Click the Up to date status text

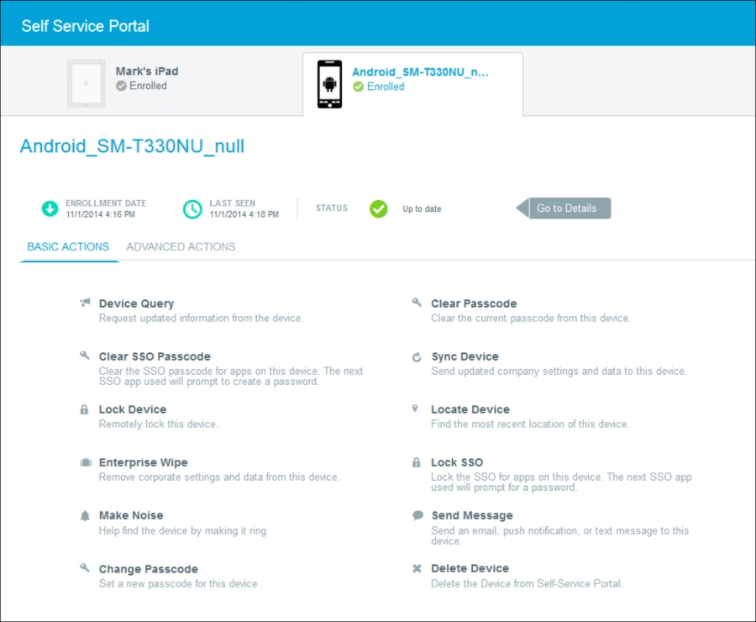click(x=422, y=209)
